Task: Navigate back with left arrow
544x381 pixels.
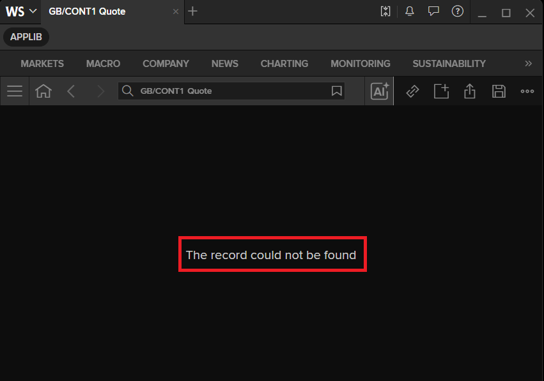Action: (71, 91)
